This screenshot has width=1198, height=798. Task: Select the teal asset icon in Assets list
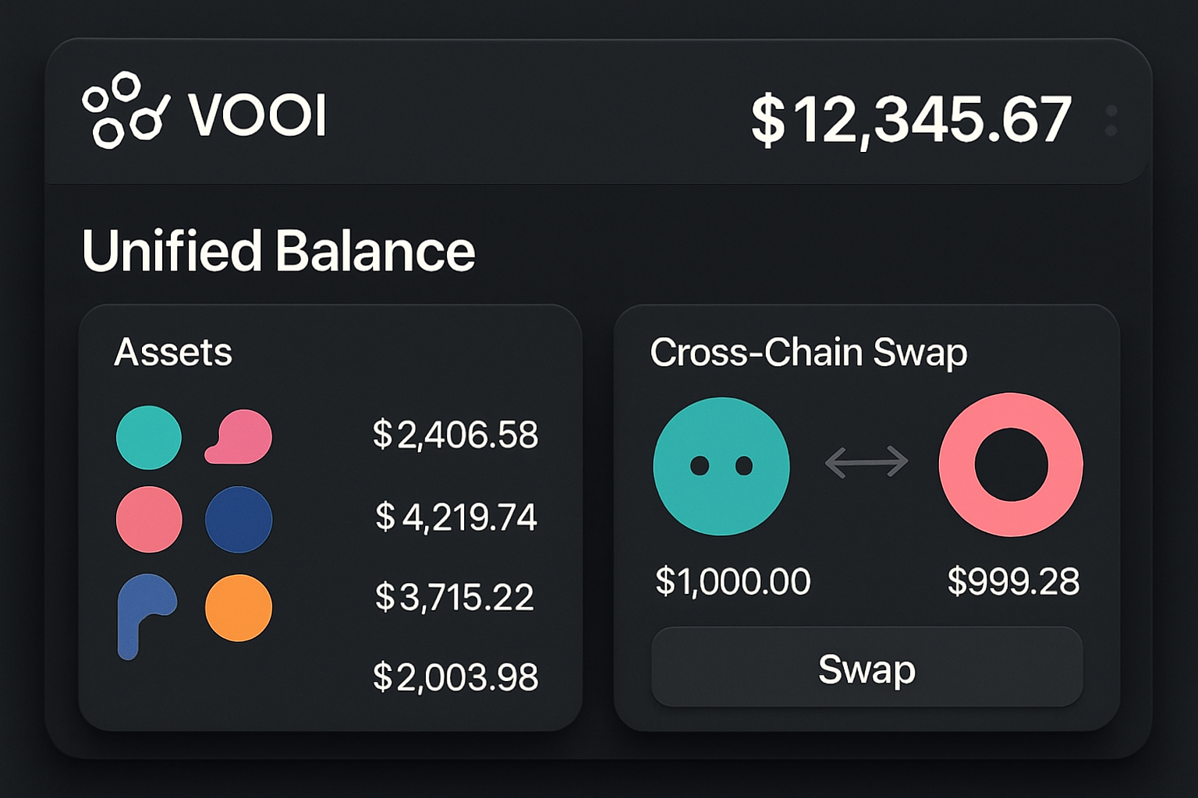[x=148, y=438]
